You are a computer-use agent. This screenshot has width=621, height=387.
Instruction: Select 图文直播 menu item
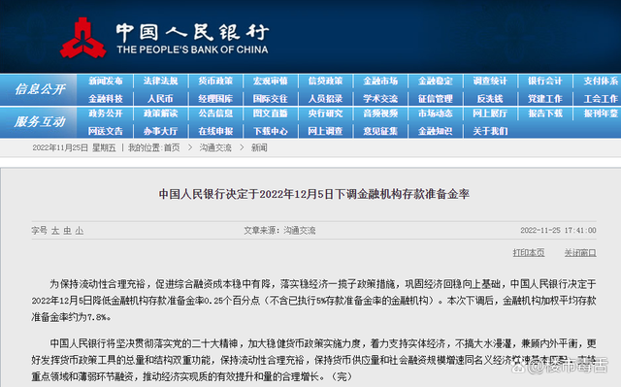pos(271,113)
